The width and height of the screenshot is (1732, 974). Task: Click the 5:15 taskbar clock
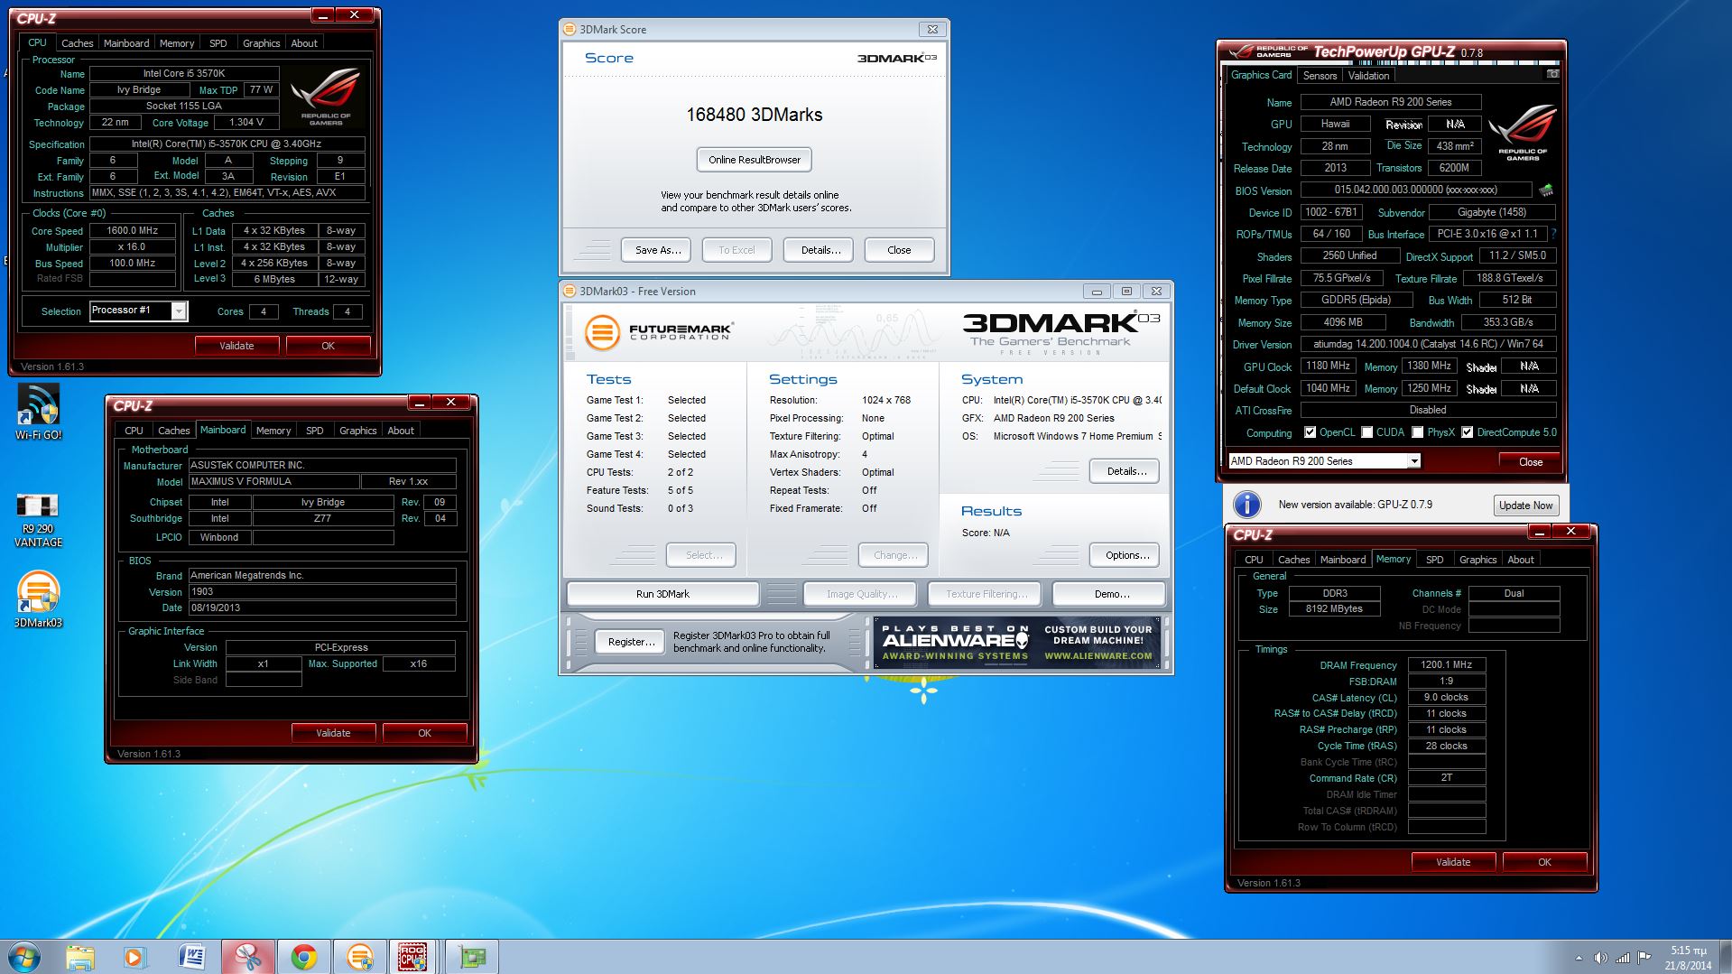1688,958
